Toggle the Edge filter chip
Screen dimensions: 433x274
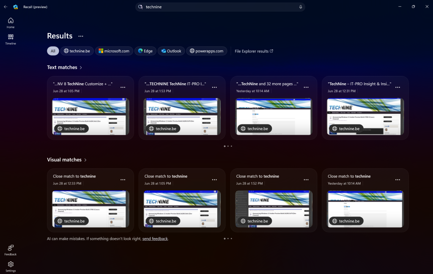click(x=145, y=51)
